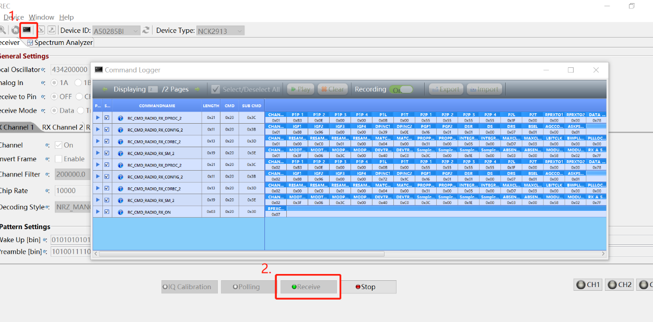
Task: Switch to the Spectrum Analyzer tab
Action: [x=60, y=43]
